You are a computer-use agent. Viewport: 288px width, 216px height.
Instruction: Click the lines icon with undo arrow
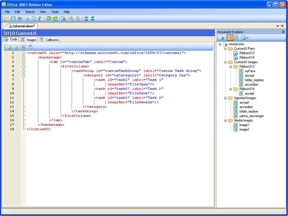[93, 19]
